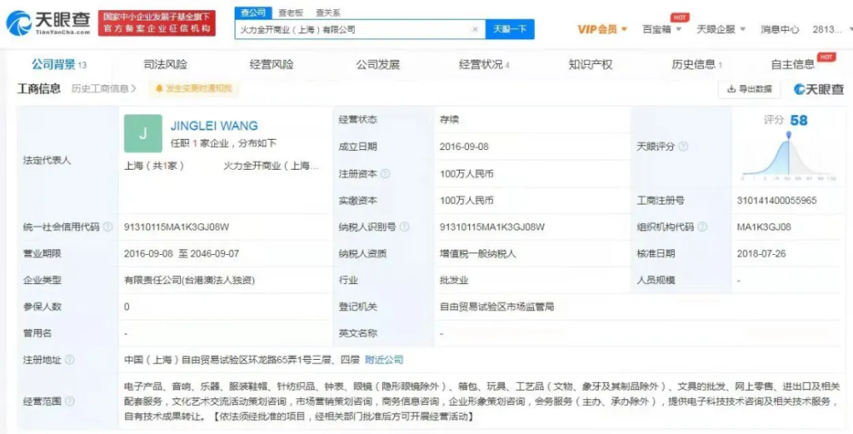Switch to the 自主信息 tab

pyautogui.click(x=792, y=65)
